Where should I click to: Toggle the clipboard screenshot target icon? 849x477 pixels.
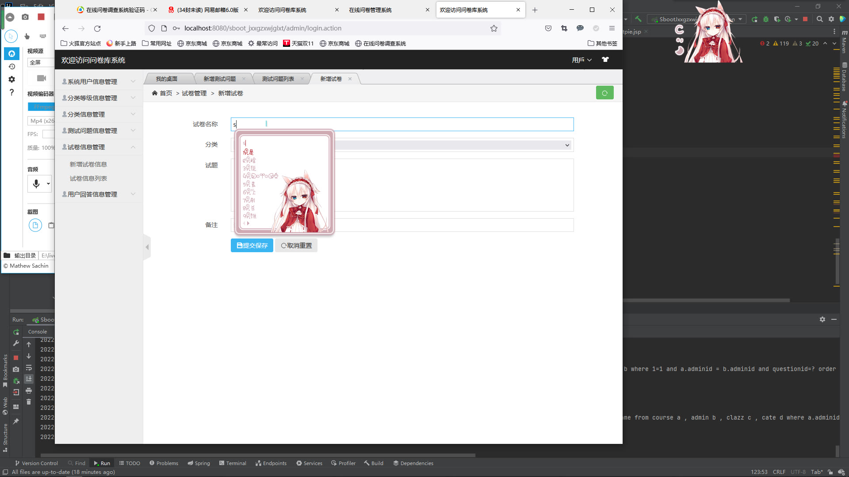click(x=51, y=225)
